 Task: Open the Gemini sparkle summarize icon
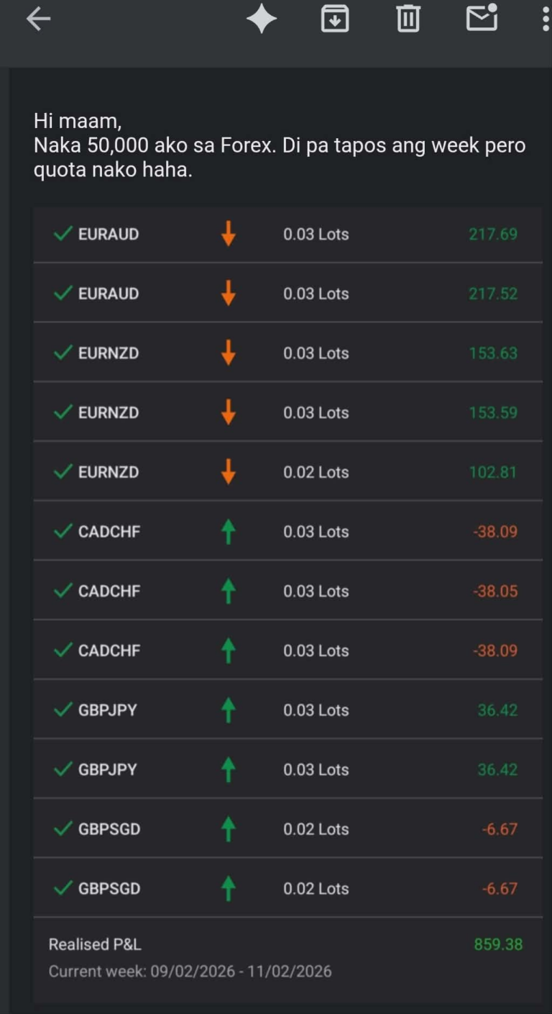[262, 19]
